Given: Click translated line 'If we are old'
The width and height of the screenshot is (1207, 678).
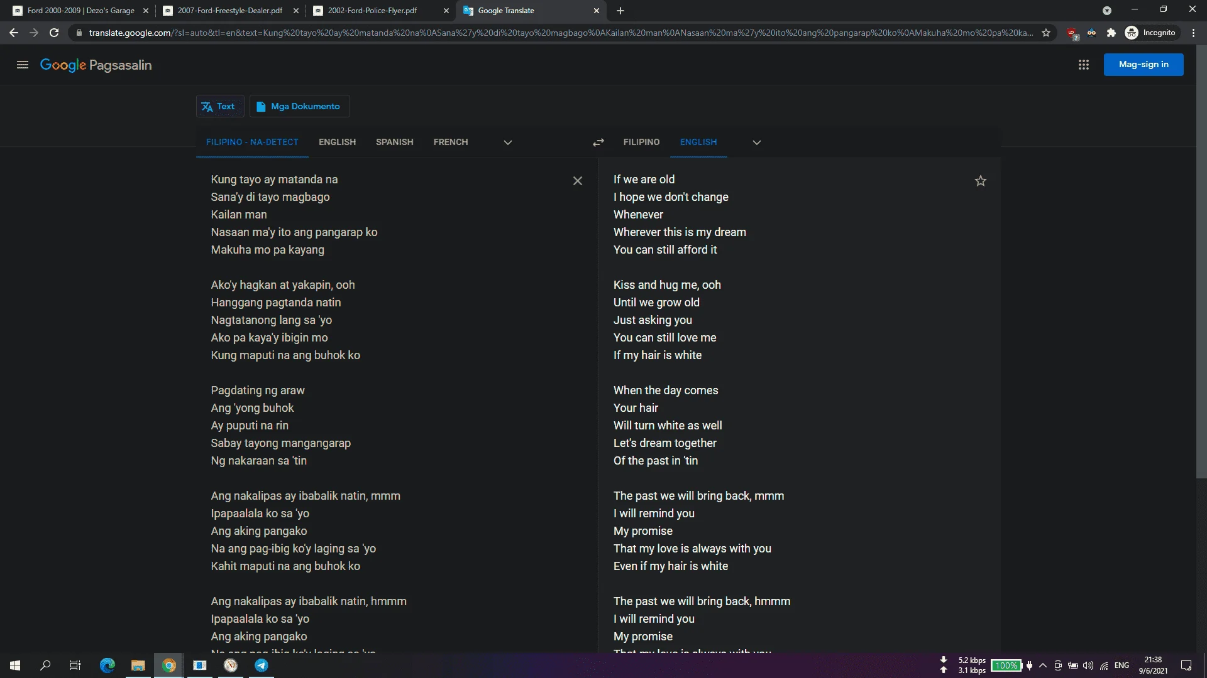Looking at the screenshot, I should coord(644,180).
